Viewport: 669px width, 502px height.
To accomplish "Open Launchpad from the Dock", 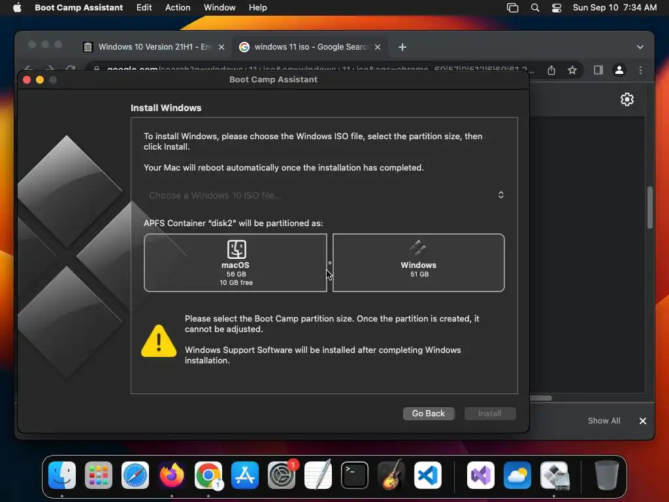I will pyautogui.click(x=99, y=475).
